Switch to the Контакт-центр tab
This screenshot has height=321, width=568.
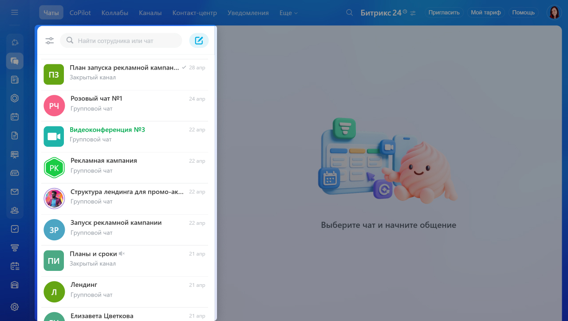coord(195,13)
